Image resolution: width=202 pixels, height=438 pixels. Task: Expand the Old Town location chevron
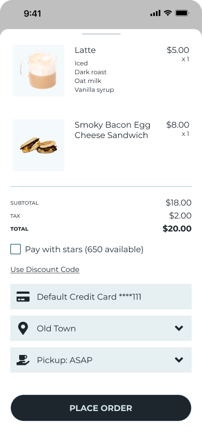(x=179, y=328)
